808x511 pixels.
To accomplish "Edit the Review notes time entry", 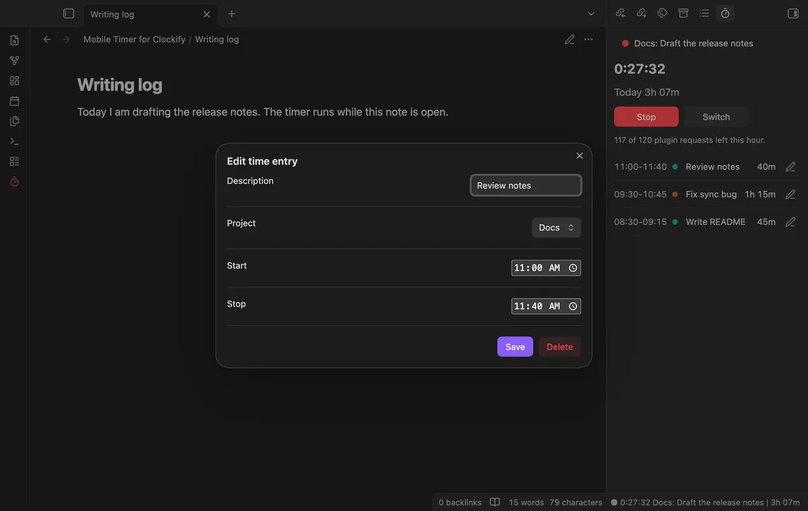I will [790, 167].
